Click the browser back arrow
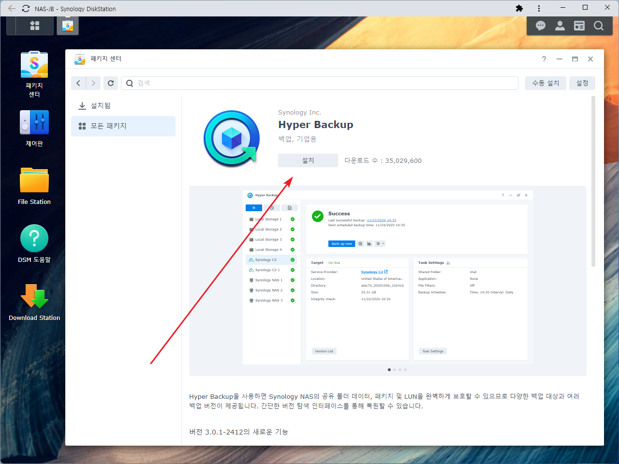619x464 pixels. click(12, 9)
